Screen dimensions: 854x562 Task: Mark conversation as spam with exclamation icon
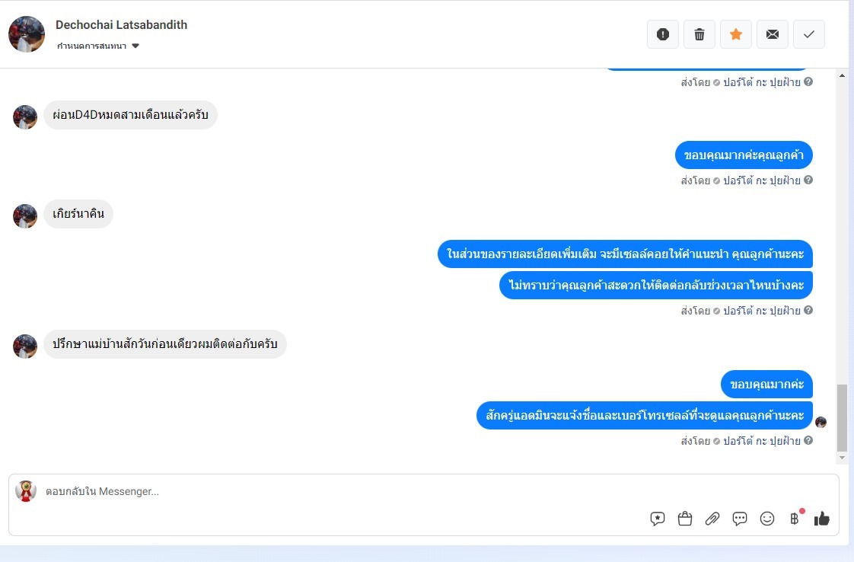(x=662, y=34)
